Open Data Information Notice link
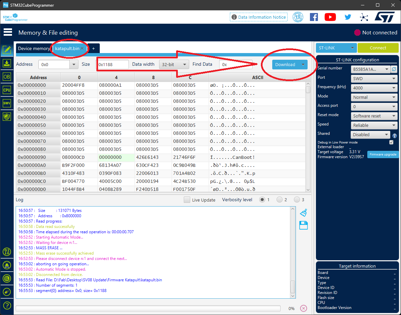 tap(259, 17)
